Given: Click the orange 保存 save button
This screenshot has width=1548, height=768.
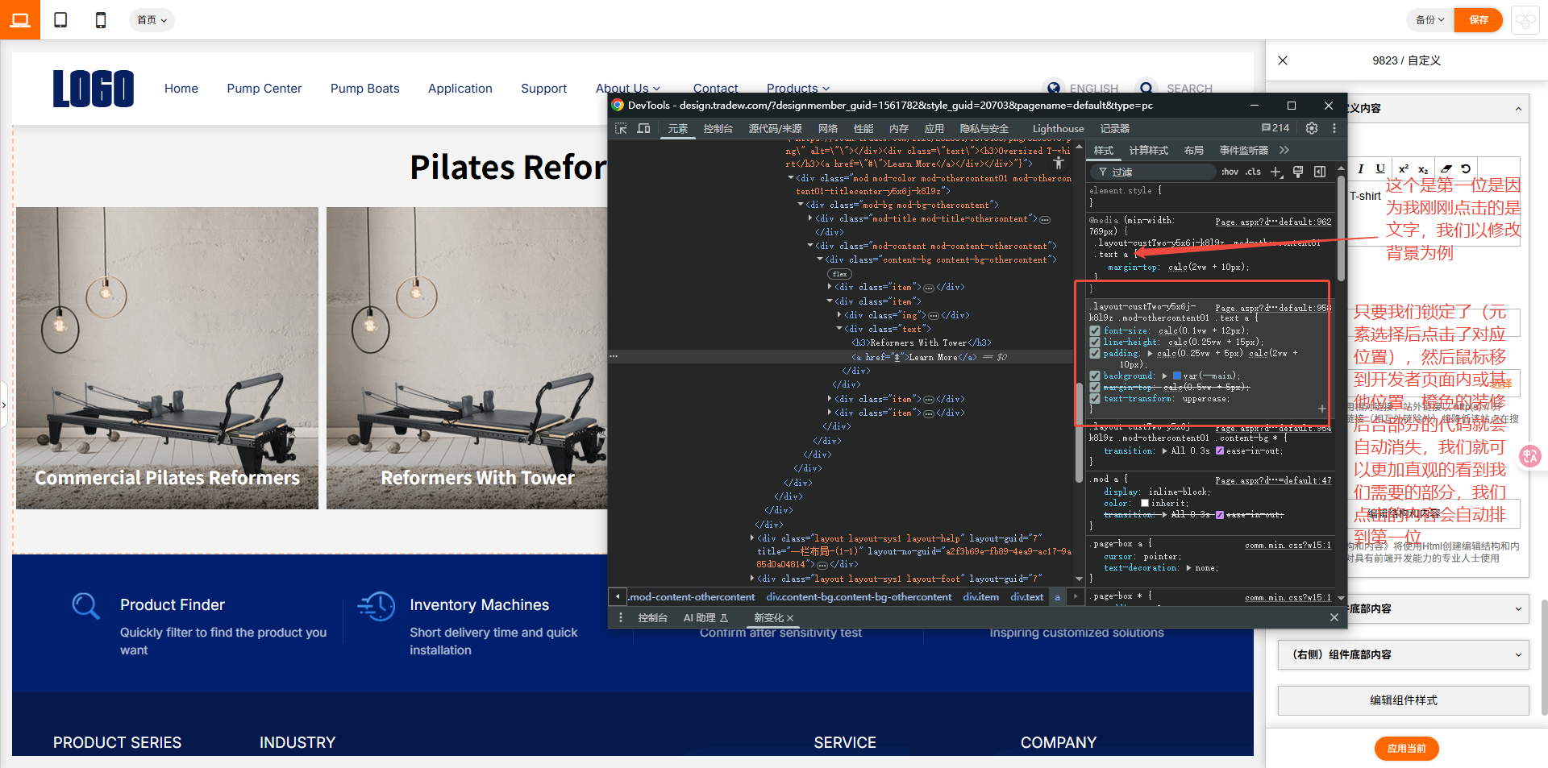Looking at the screenshot, I should point(1479,20).
